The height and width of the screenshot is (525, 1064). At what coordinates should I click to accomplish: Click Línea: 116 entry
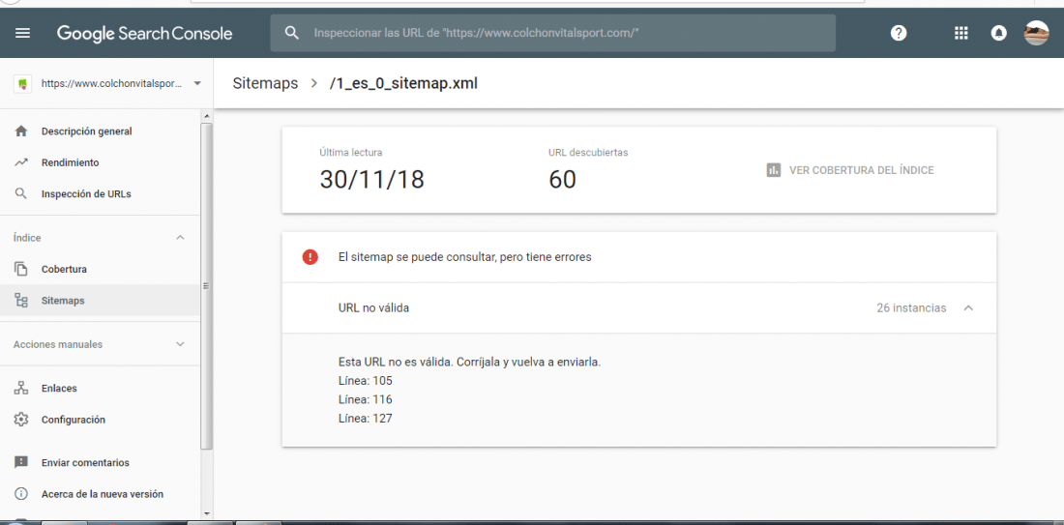(366, 399)
